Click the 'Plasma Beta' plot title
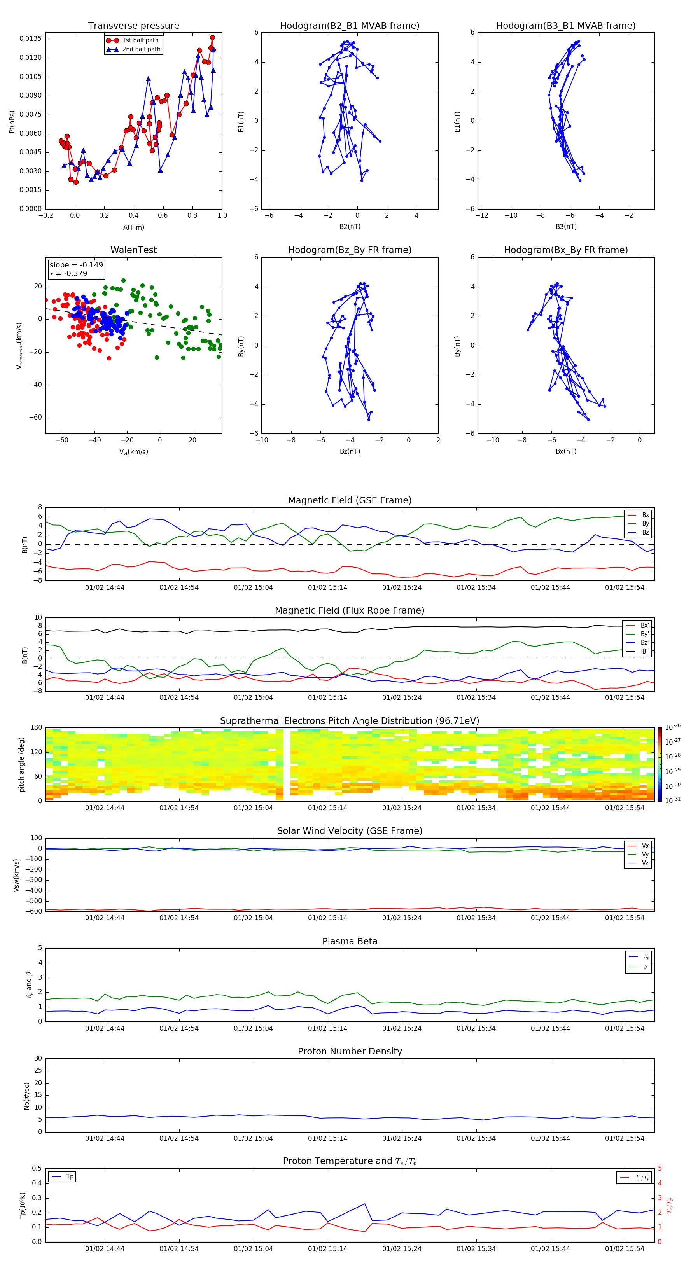The image size is (700, 1283). tap(350, 941)
